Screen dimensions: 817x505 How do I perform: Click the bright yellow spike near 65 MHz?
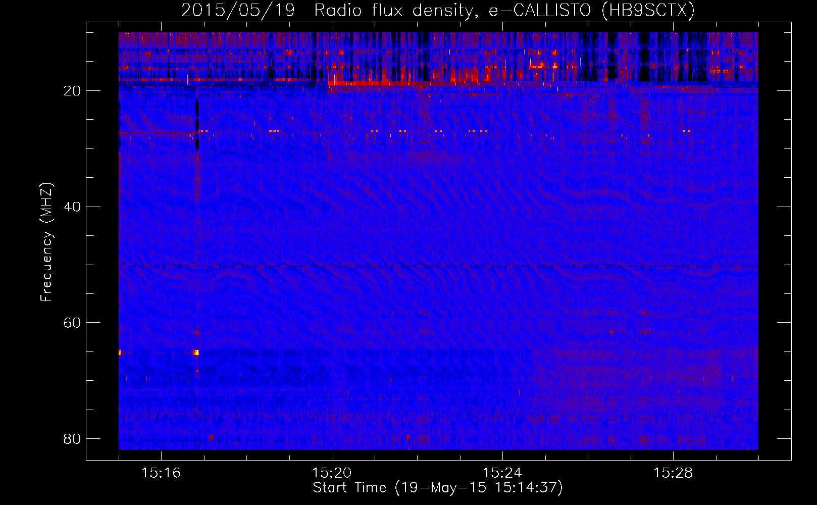(x=196, y=352)
